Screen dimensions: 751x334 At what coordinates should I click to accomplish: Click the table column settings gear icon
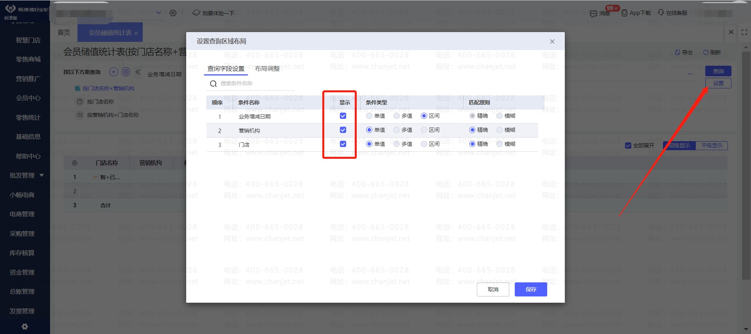(75, 163)
